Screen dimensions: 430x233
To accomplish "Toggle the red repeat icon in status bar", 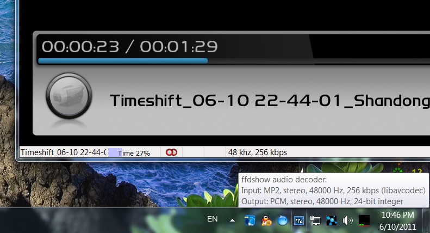I will point(171,152).
